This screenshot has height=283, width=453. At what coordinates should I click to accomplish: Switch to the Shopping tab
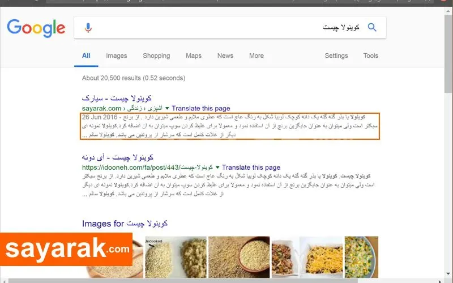coord(156,55)
